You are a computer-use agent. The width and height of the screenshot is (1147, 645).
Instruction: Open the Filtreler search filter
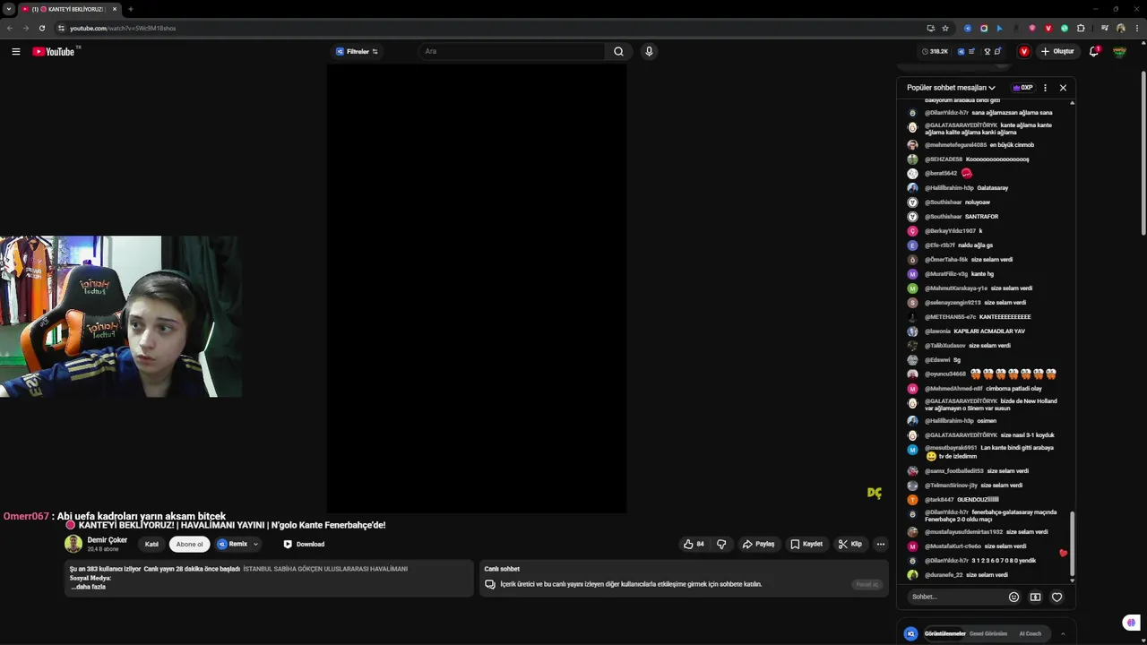click(357, 51)
